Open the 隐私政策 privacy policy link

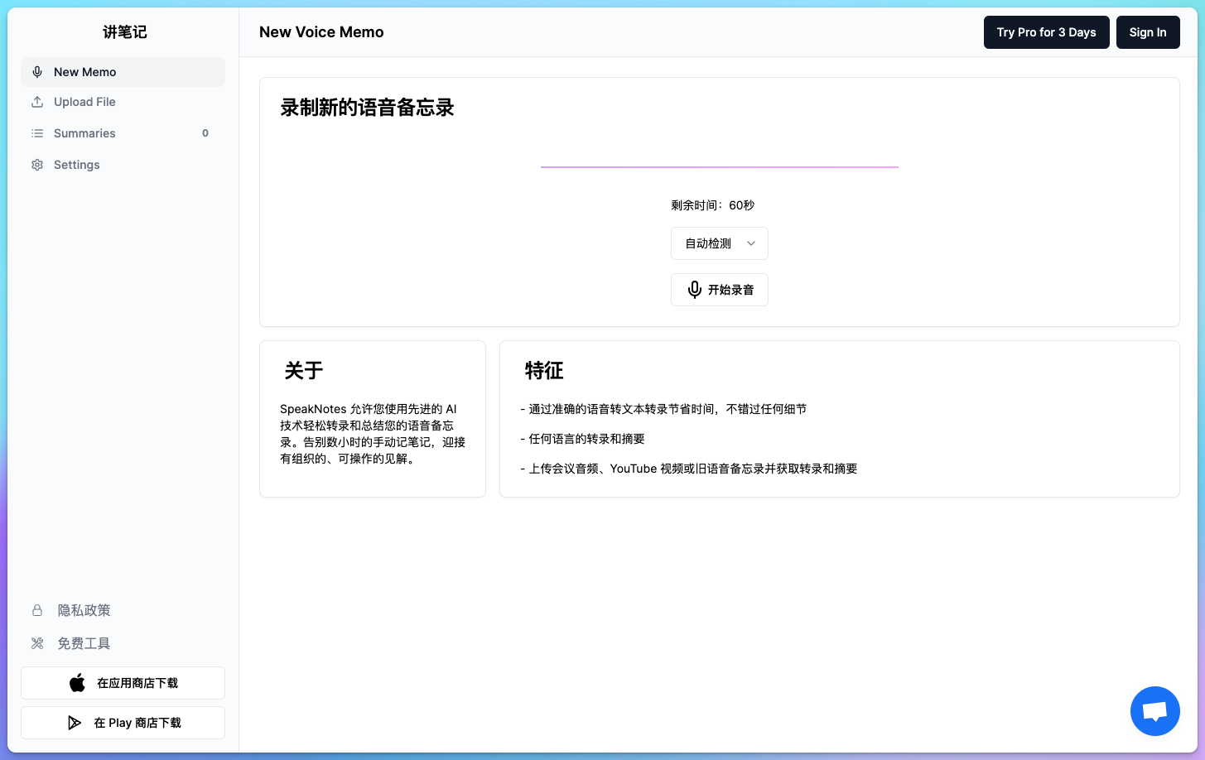(84, 610)
